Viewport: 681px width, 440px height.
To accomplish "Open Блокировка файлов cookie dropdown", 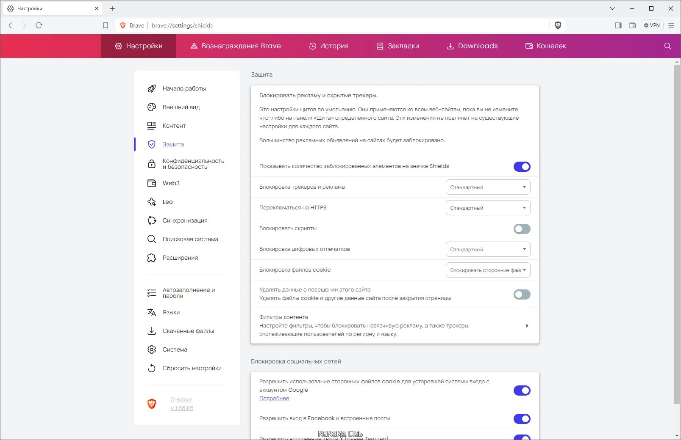I will [x=488, y=270].
